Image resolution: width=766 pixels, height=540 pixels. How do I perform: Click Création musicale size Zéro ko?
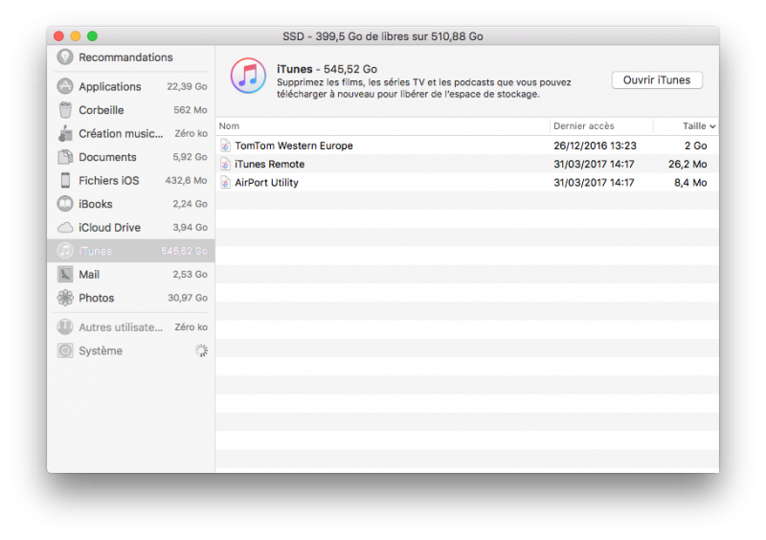(191, 133)
